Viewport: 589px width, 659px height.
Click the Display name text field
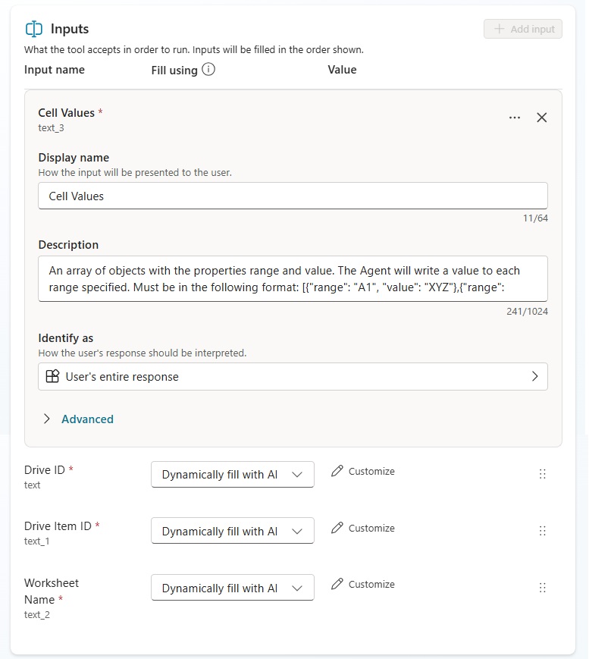[293, 196]
